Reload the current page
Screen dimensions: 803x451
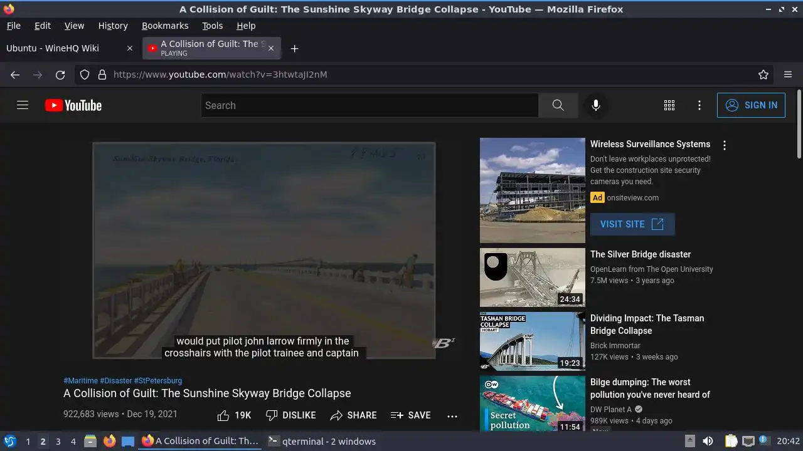coord(60,75)
